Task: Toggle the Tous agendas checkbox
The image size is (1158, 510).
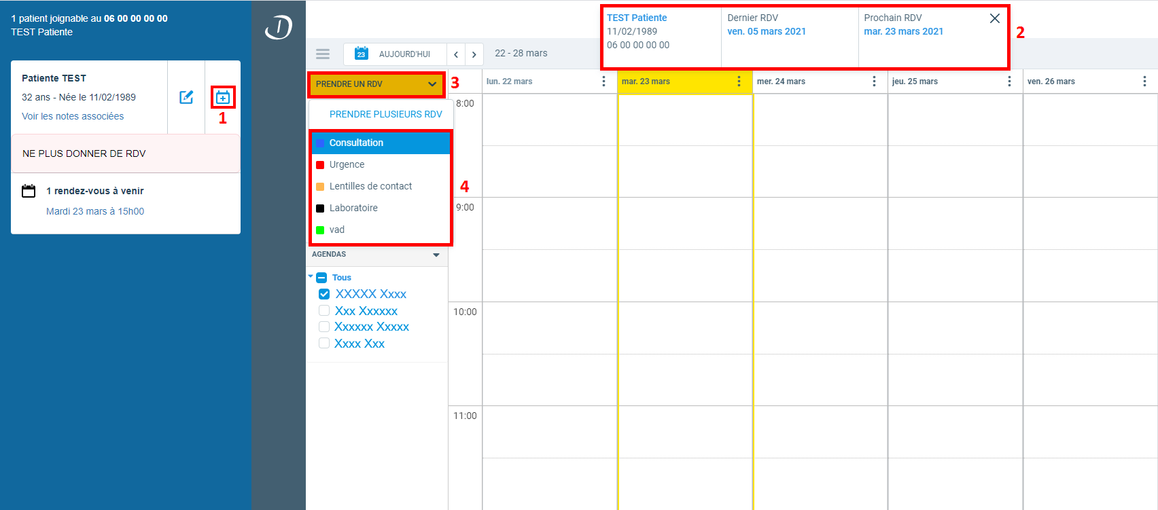Action: tap(322, 278)
